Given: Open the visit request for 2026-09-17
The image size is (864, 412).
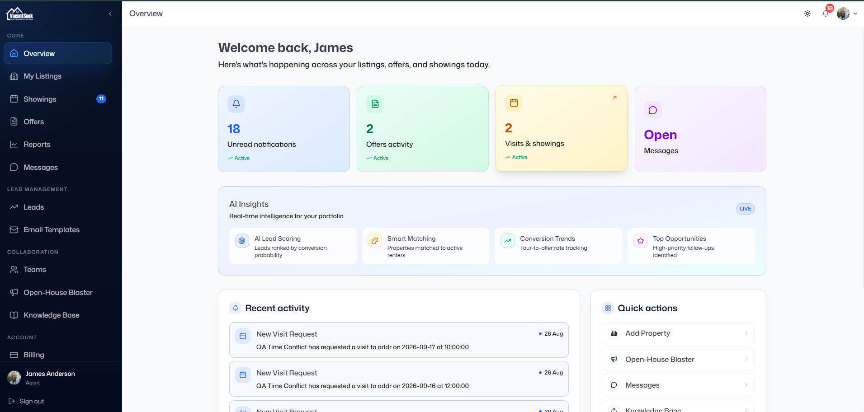Looking at the screenshot, I should [399, 340].
